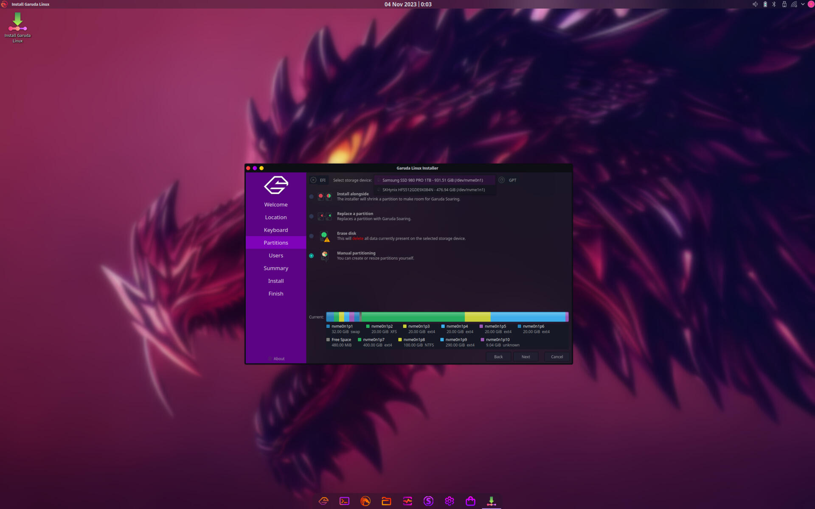This screenshot has height=509, width=815.
Task: Open the settings gear dock icon
Action: [x=450, y=501]
